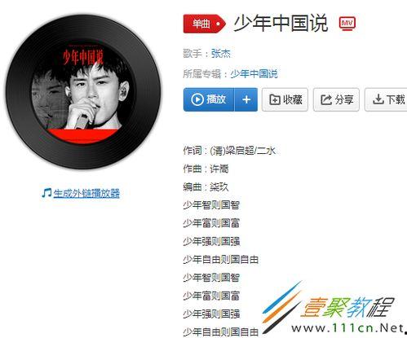The height and width of the screenshot is (338, 407).
Task: Click the song title 少年中国说 heading
Action: 281,24
